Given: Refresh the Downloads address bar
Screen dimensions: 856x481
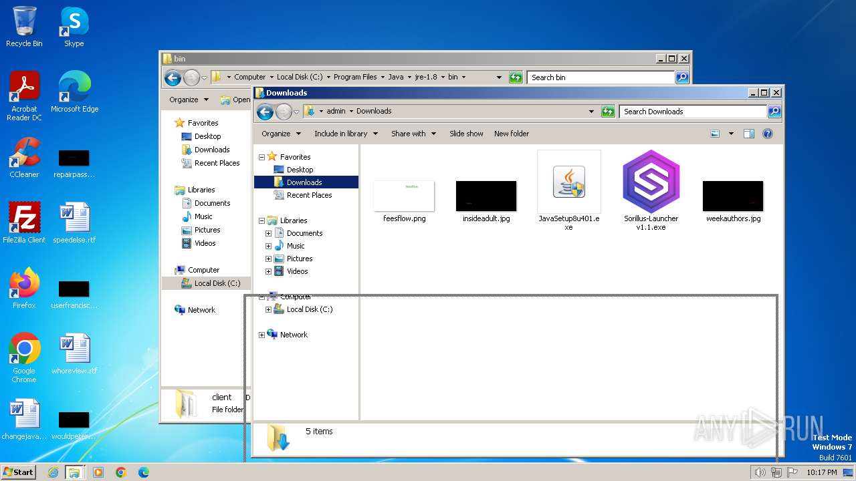Looking at the screenshot, I should pyautogui.click(x=608, y=112).
